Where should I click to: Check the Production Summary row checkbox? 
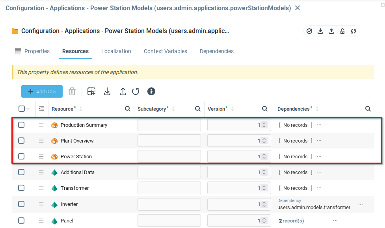[x=21, y=125]
